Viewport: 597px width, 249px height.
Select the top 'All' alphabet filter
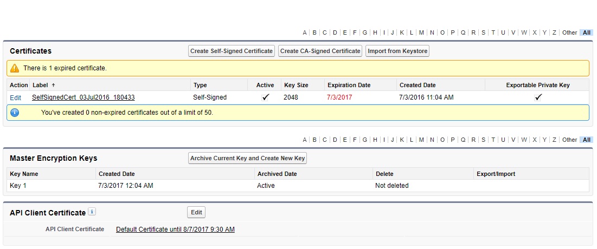tap(587, 32)
